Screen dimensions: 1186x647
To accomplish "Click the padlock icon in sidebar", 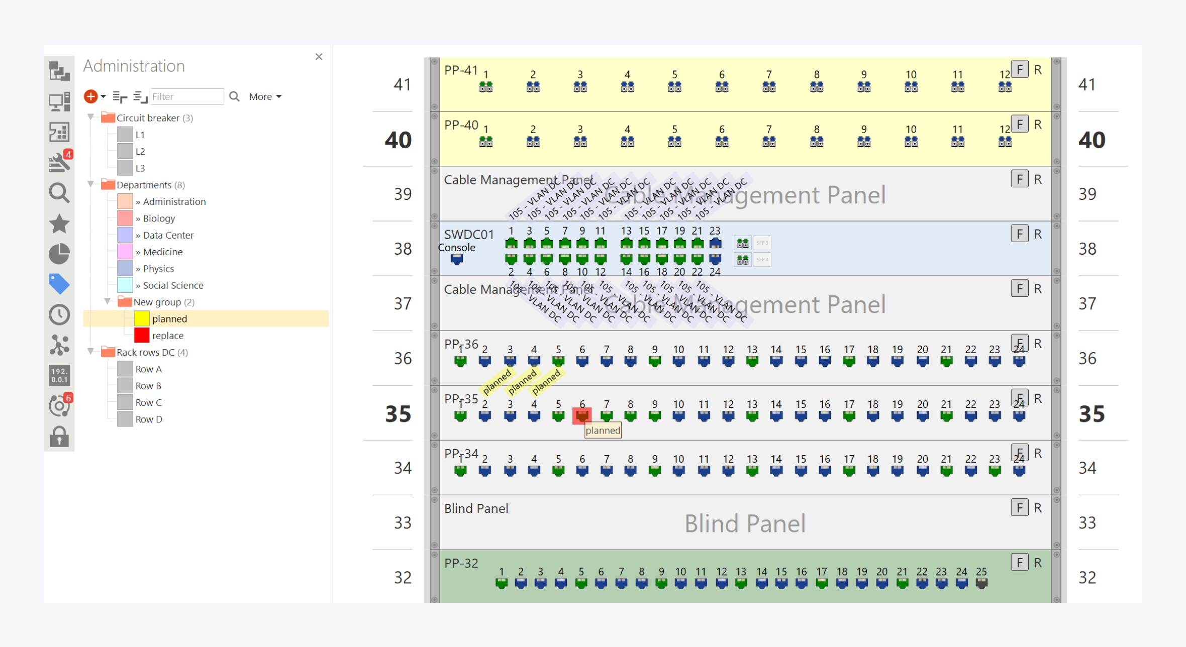I will pyautogui.click(x=59, y=437).
